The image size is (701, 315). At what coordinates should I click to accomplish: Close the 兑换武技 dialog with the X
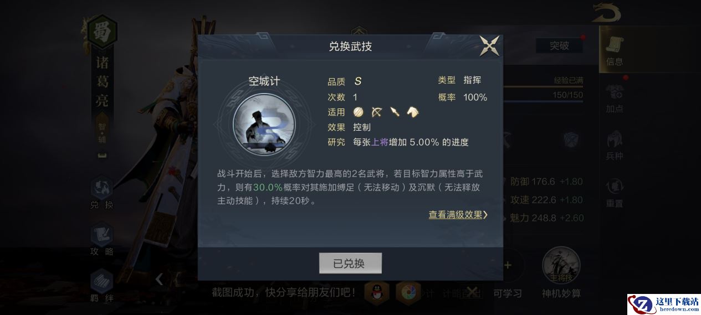(489, 46)
